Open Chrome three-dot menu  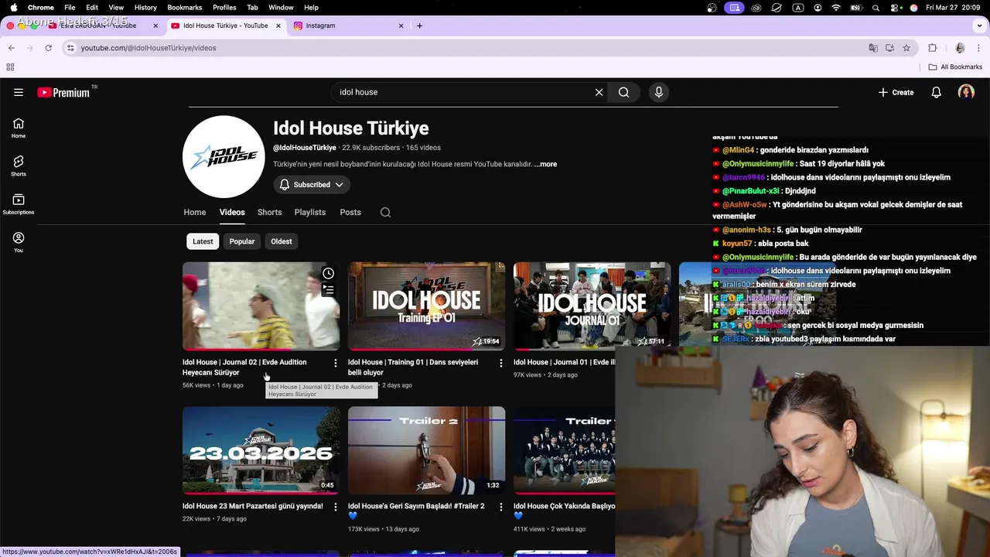[x=978, y=48]
